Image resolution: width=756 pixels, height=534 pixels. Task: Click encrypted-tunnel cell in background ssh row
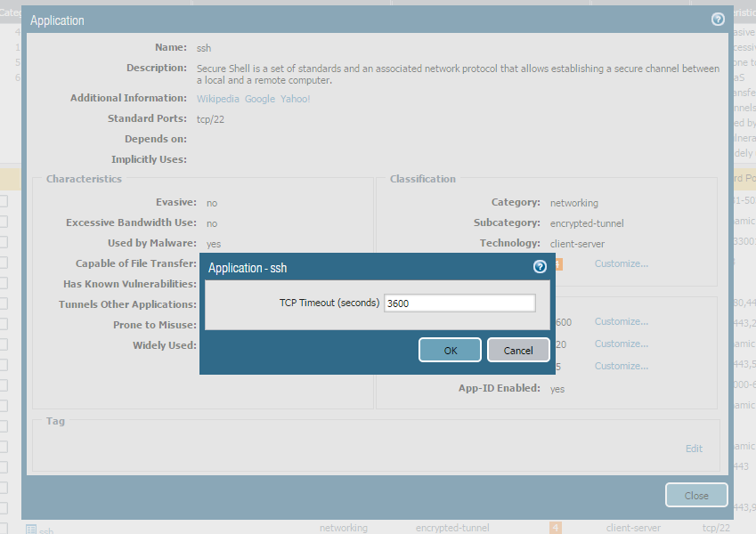point(452,529)
